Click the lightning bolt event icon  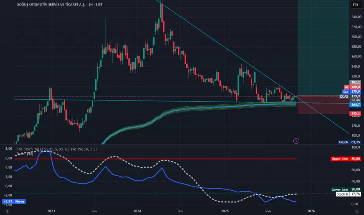[296, 141]
